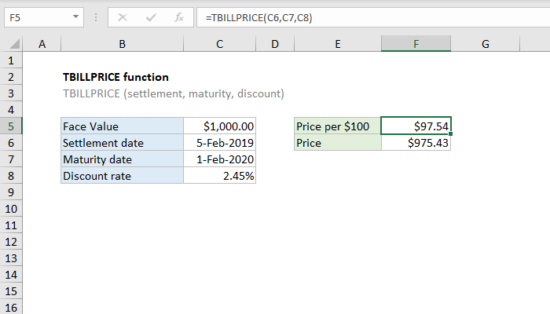Click the Name Box showing F5
The width and height of the screenshot is (550, 314).
44,17
